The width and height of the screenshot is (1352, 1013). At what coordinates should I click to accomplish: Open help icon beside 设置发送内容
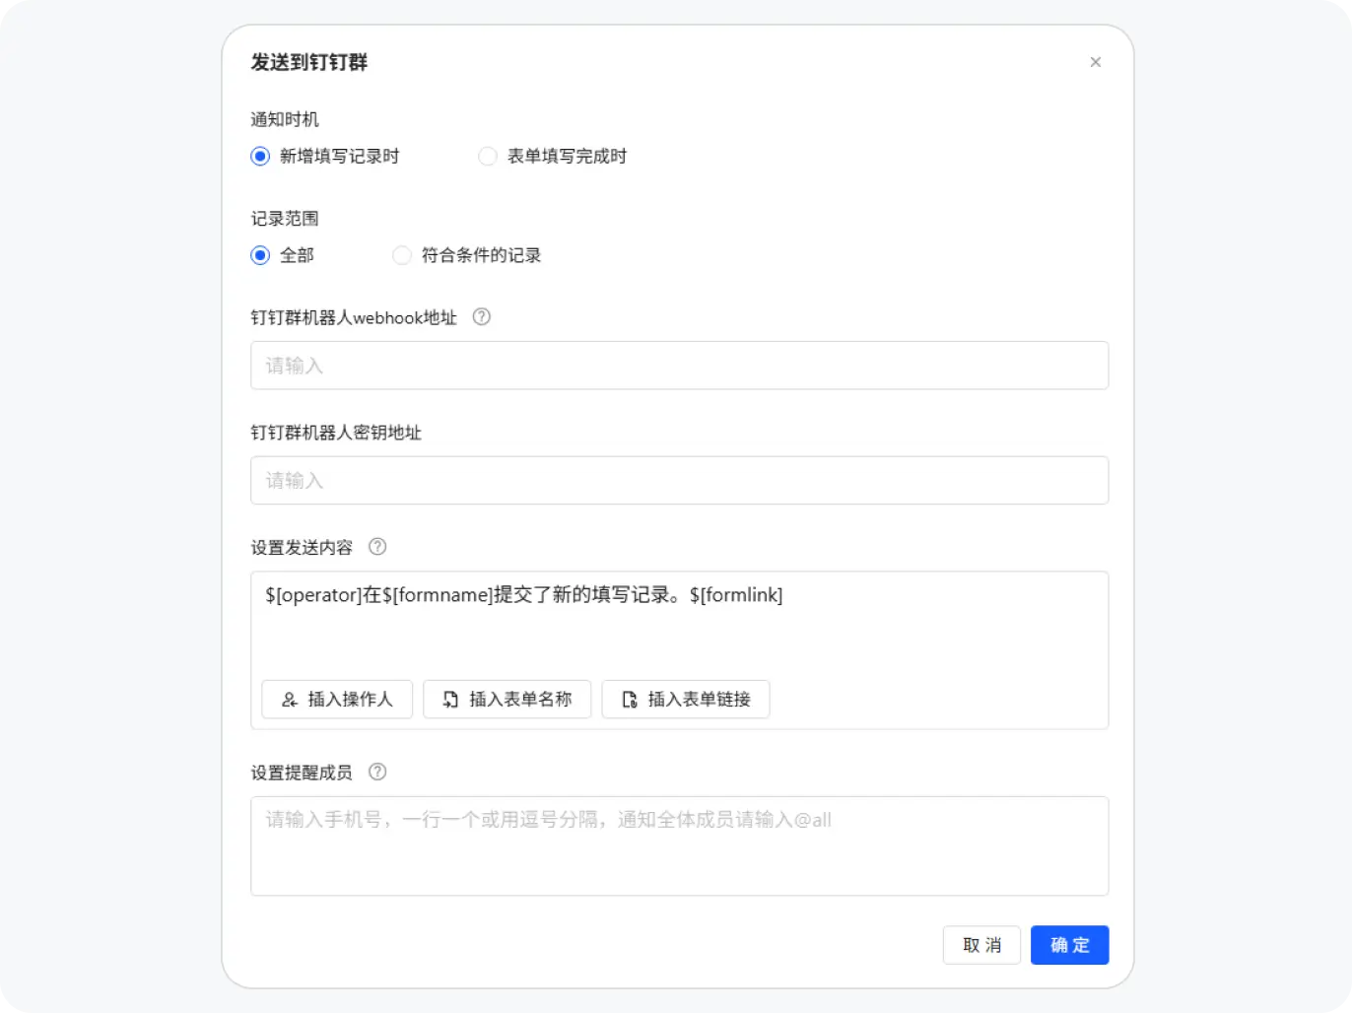377,547
